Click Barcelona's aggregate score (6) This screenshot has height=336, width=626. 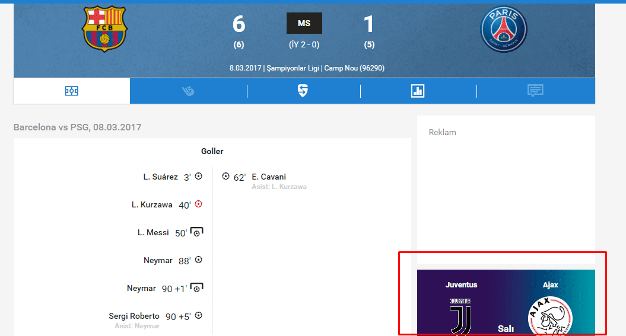pyautogui.click(x=239, y=44)
